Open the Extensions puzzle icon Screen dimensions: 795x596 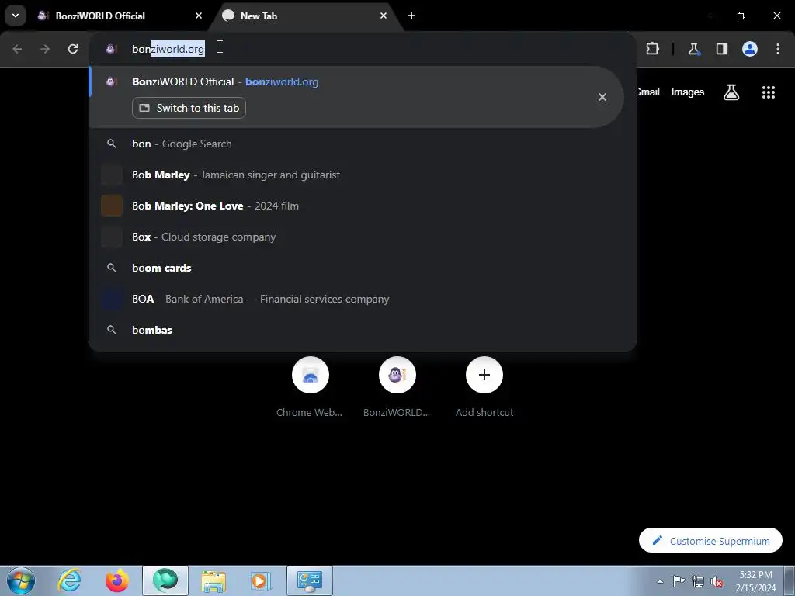[x=652, y=49]
